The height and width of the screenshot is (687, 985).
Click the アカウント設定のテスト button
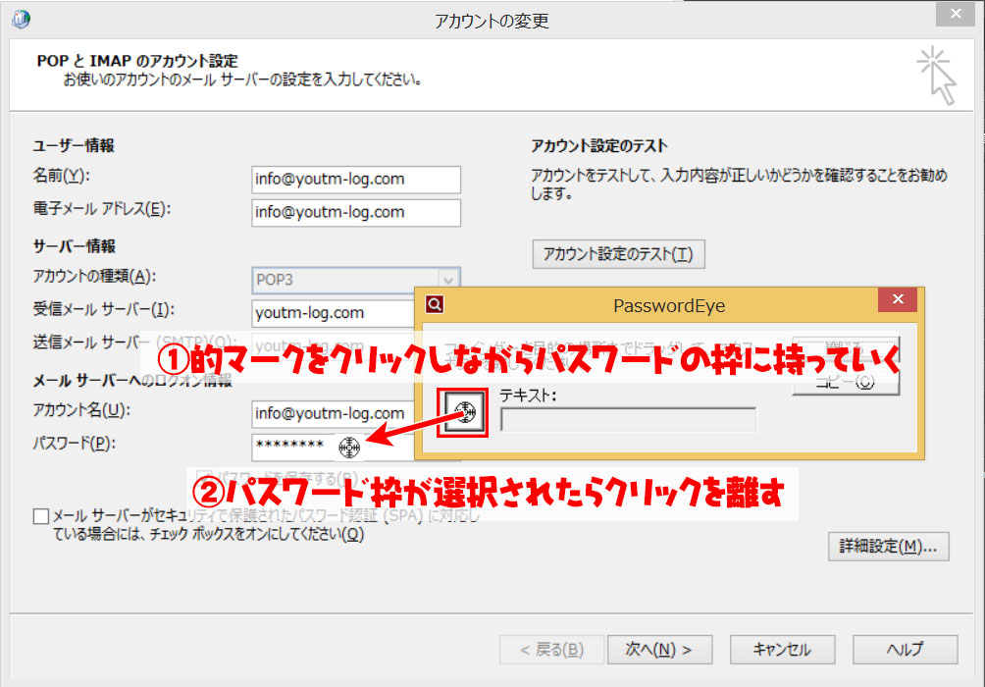pyautogui.click(x=618, y=254)
